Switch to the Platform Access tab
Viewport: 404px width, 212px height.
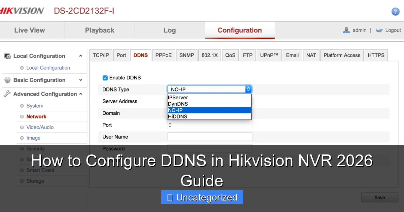tap(342, 55)
